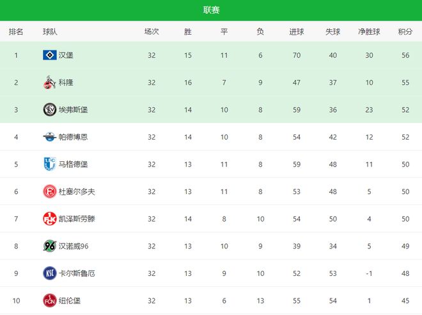Click the Düsseldorf (杜塞尔多夫) club logo

tap(49, 191)
